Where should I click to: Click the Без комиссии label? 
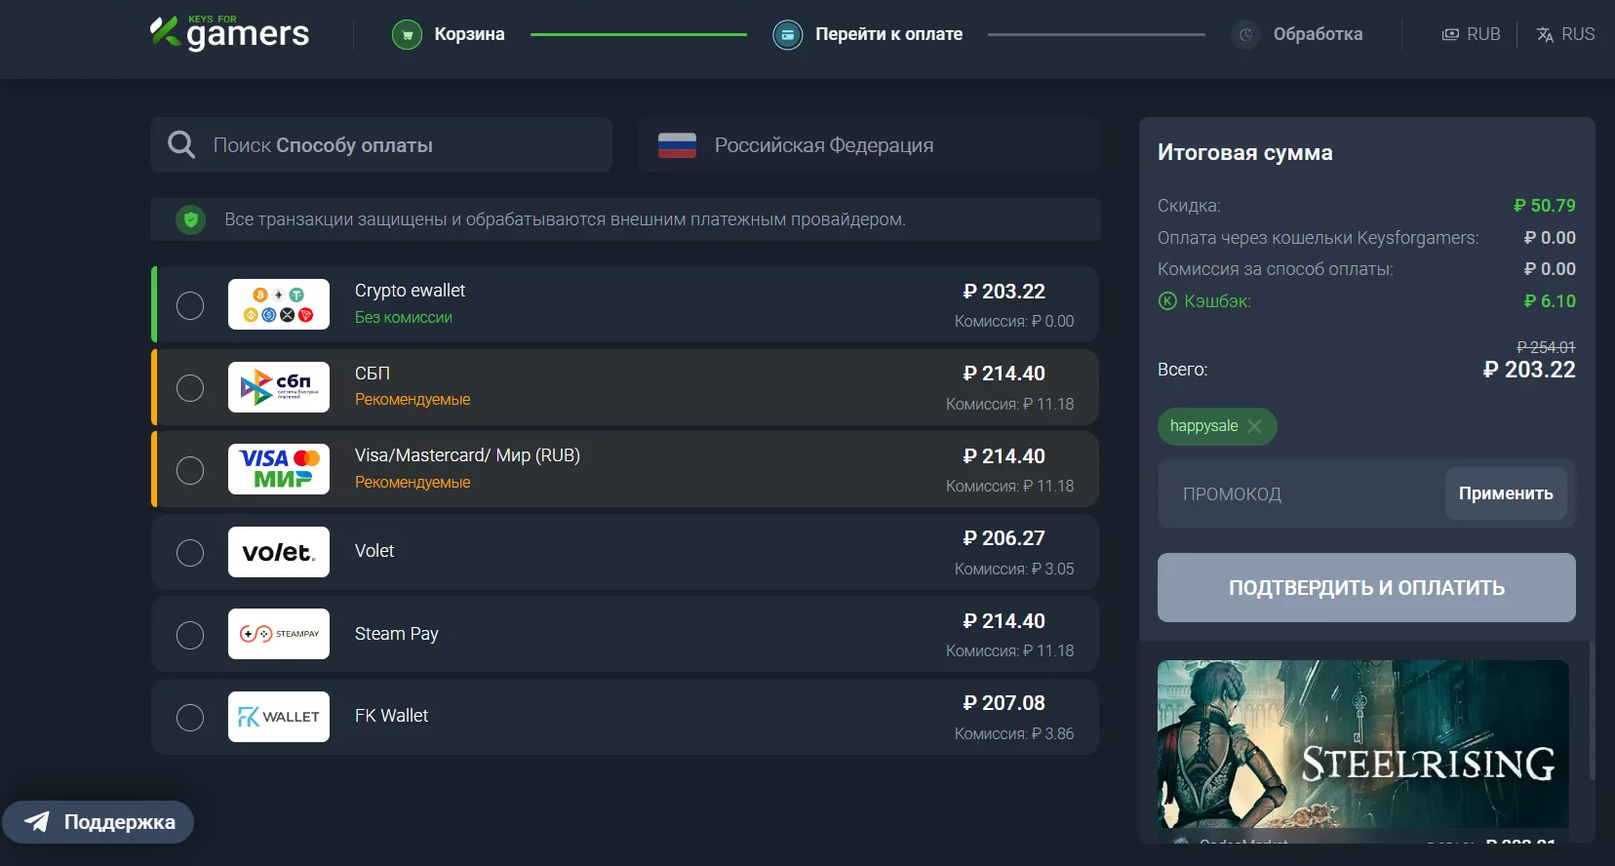tap(404, 318)
